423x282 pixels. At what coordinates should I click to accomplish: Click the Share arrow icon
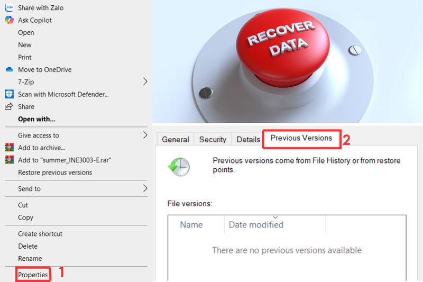tap(8, 106)
